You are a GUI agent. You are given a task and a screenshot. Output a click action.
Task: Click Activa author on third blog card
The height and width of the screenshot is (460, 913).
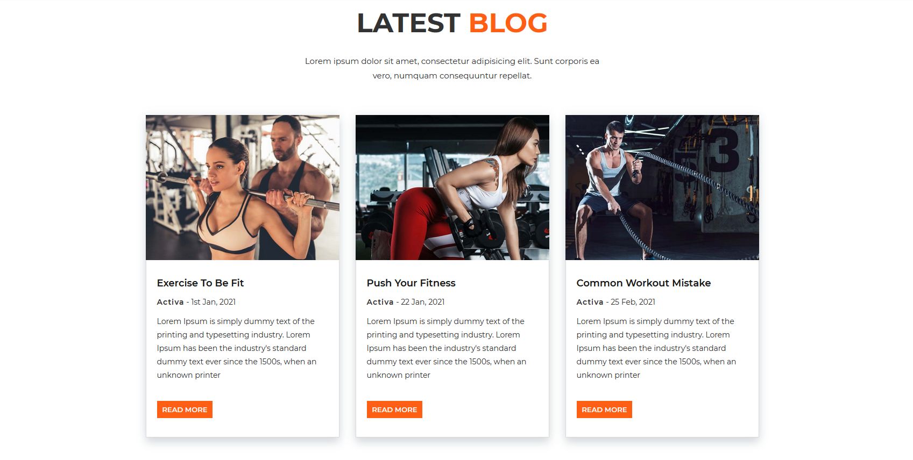[x=590, y=302]
